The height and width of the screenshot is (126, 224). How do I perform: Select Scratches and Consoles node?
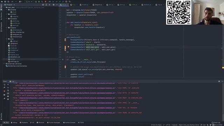point(17,66)
